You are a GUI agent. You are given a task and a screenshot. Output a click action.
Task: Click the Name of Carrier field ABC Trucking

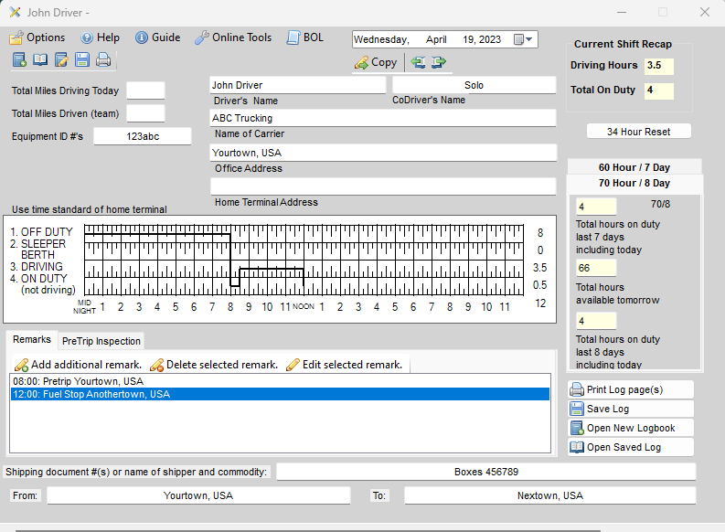coord(383,118)
